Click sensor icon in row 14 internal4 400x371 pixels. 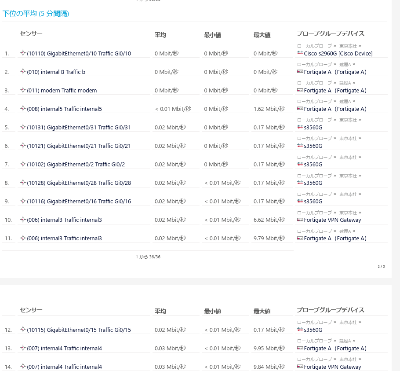tap(23, 366)
